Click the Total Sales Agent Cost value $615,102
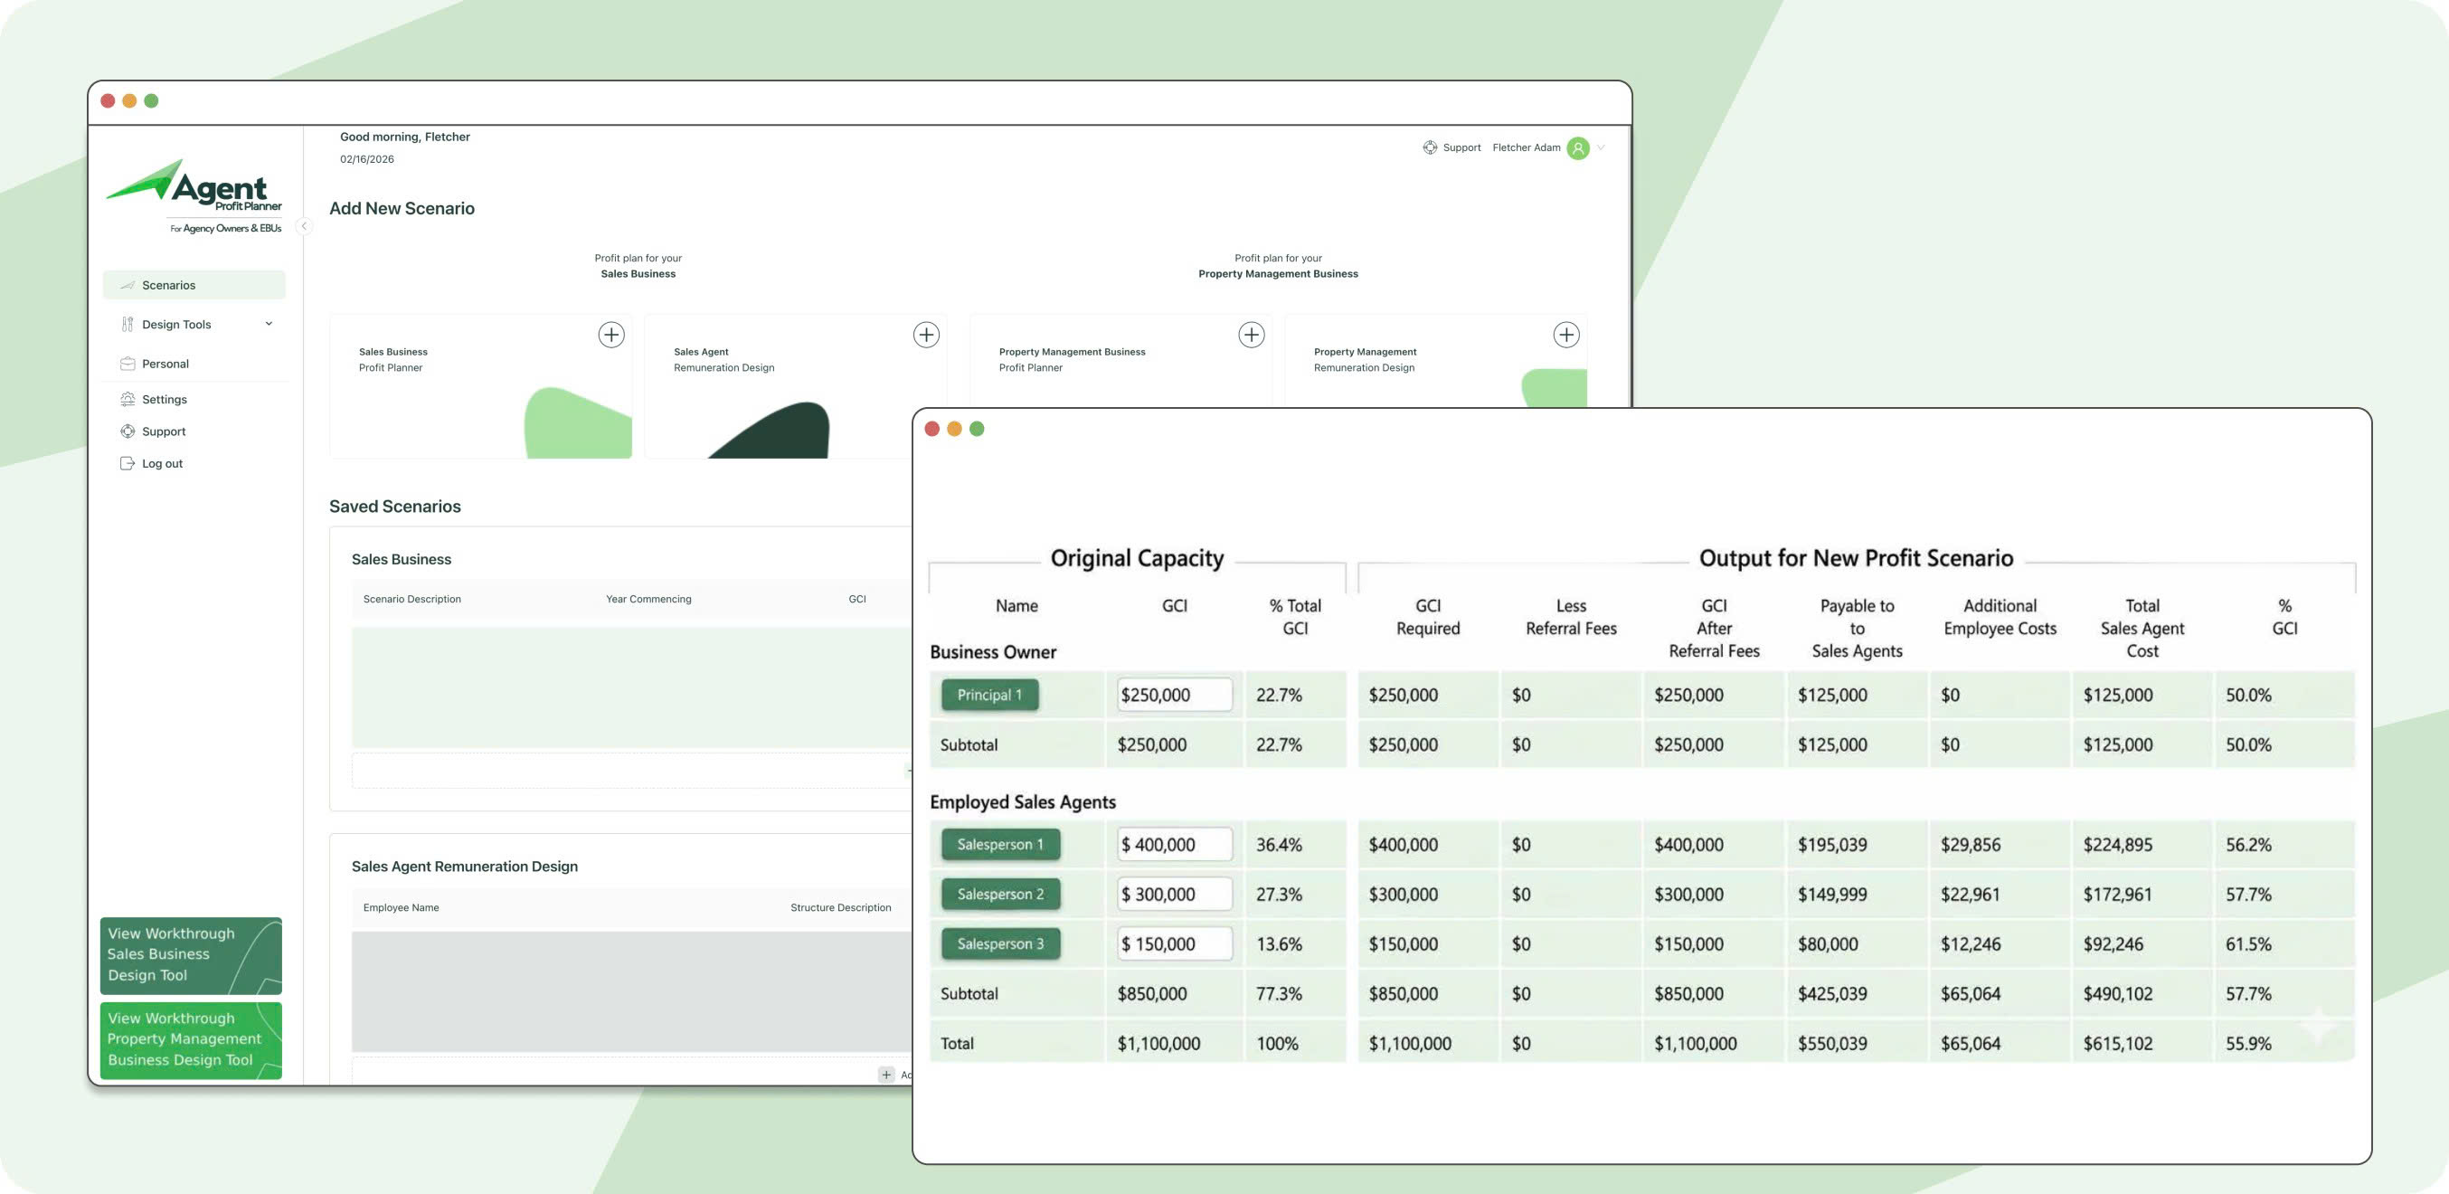Viewport: 2449px width, 1194px height. (2117, 1043)
